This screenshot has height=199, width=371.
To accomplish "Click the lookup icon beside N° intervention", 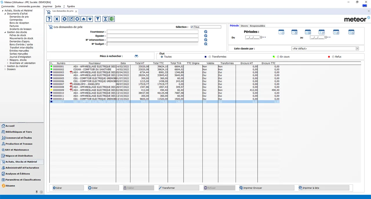I will (205, 40).
